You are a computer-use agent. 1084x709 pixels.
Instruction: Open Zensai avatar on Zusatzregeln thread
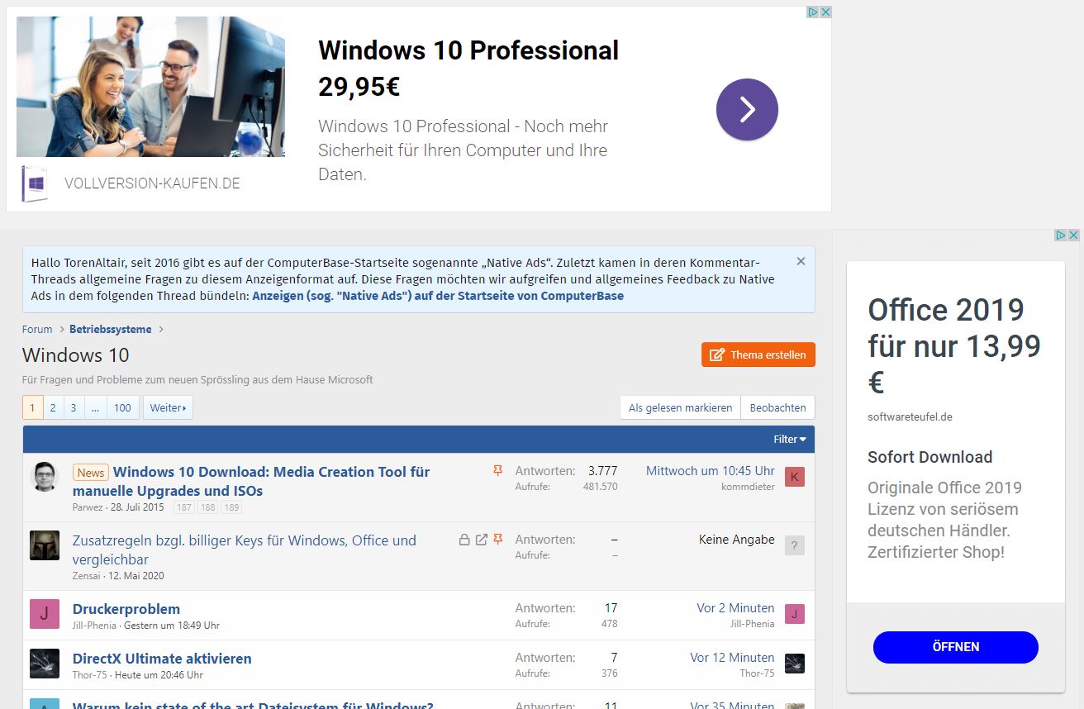point(45,545)
